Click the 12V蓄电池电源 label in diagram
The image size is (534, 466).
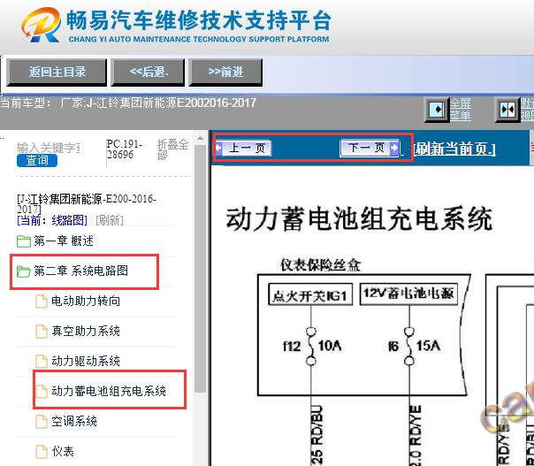tap(408, 294)
